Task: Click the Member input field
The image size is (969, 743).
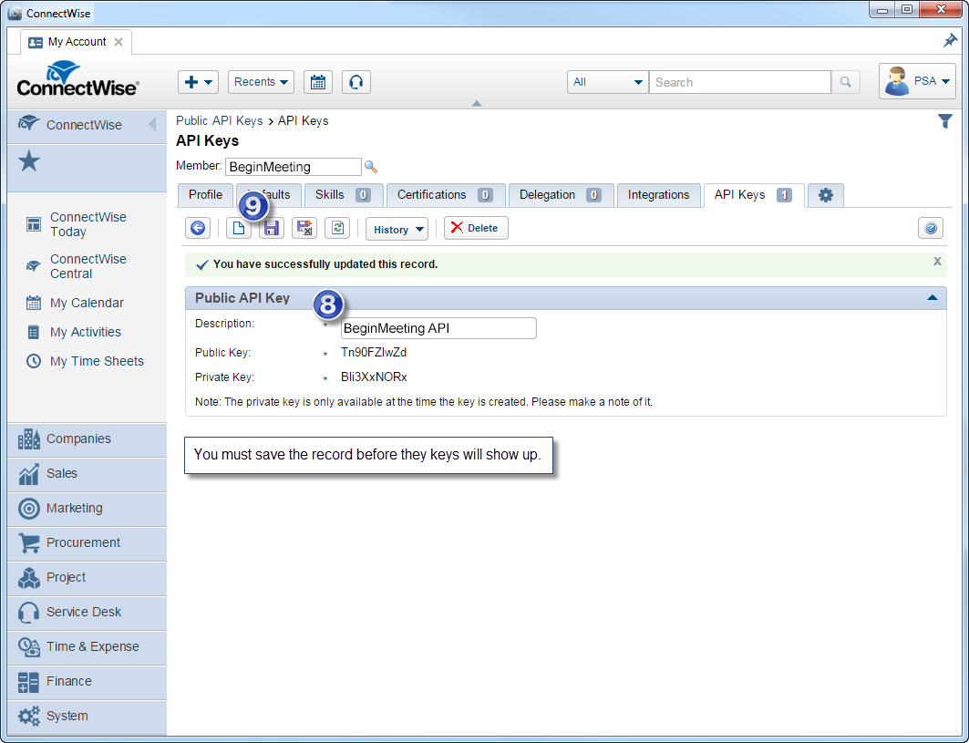Action: pyautogui.click(x=293, y=167)
